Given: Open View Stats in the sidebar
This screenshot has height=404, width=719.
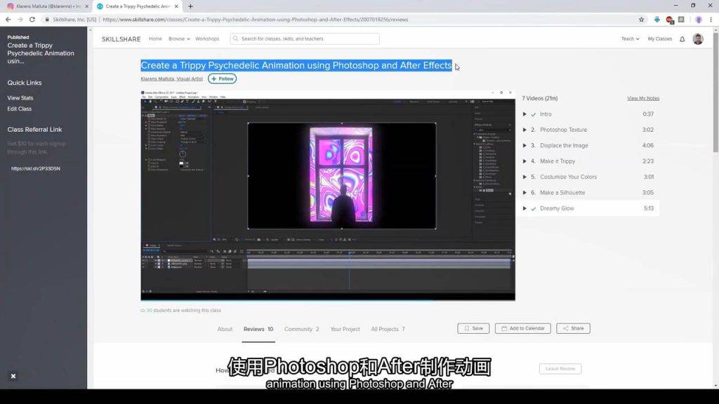Looking at the screenshot, I should 20,98.
